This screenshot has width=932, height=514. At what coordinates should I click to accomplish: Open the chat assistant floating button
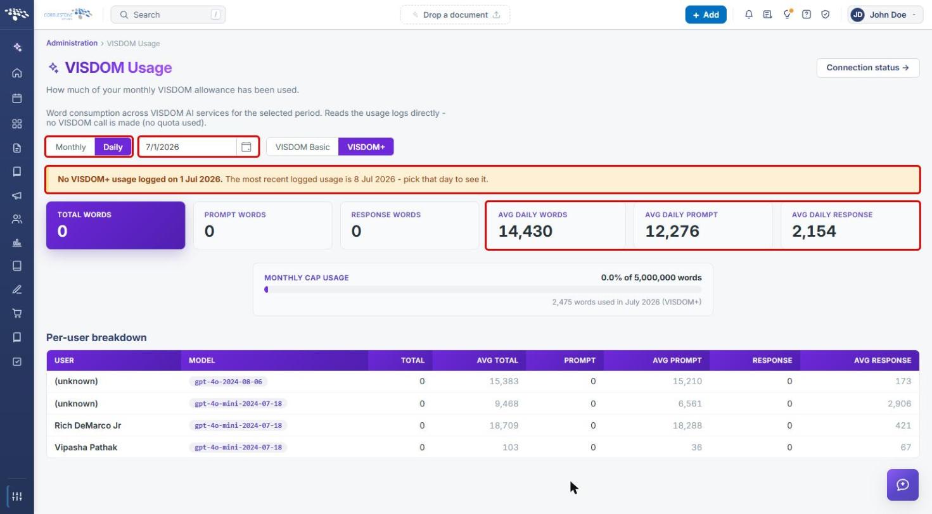(903, 485)
